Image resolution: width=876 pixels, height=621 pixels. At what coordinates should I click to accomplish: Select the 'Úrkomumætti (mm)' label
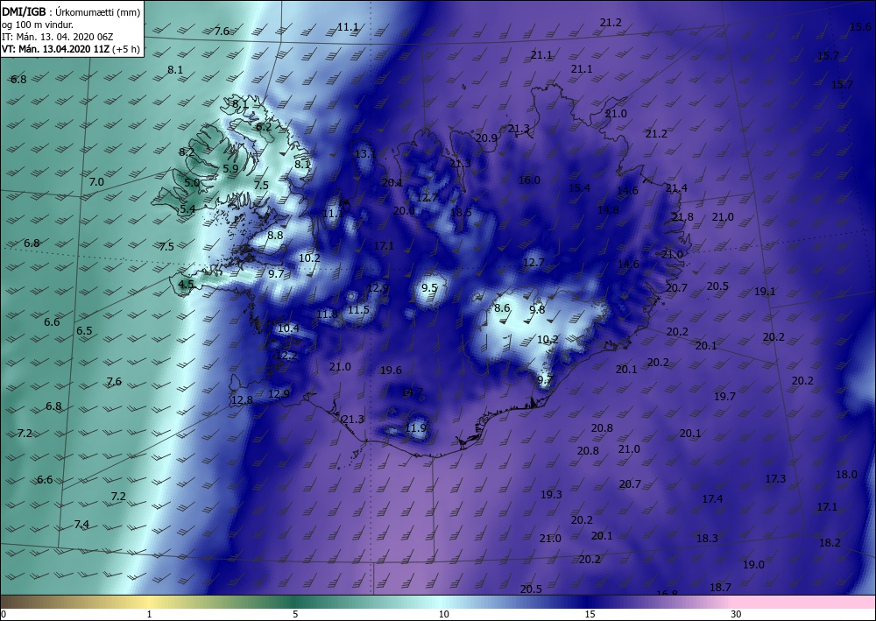click(x=98, y=13)
